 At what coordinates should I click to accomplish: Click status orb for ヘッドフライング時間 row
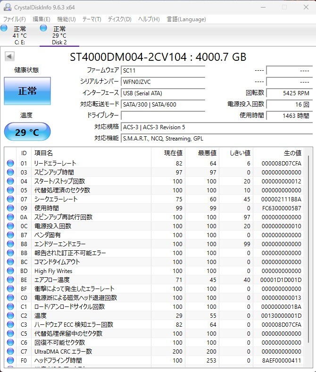10,360
